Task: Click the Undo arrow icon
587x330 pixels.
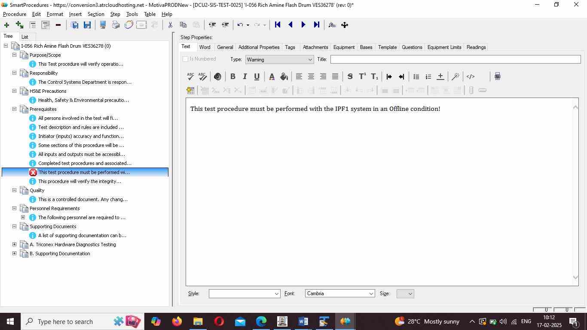Action: pos(240,25)
